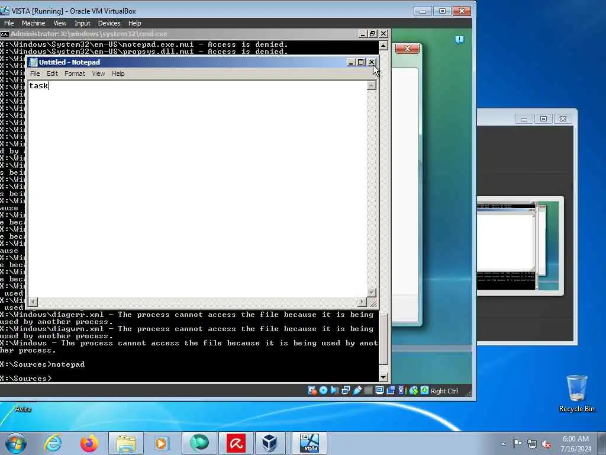Screen dimensions: 606x455
Task: Open Avira antivirus from the taskbar
Action: pos(236,443)
